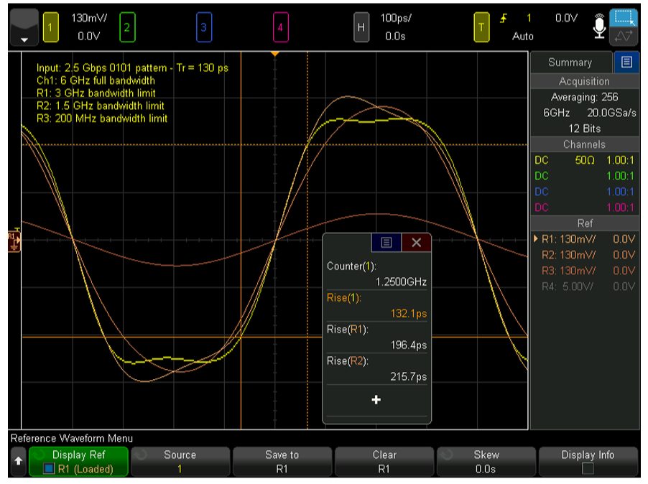The height and width of the screenshot is (484, 648).
Task: Open horizontal settings H button
Action: coord(361,27)
